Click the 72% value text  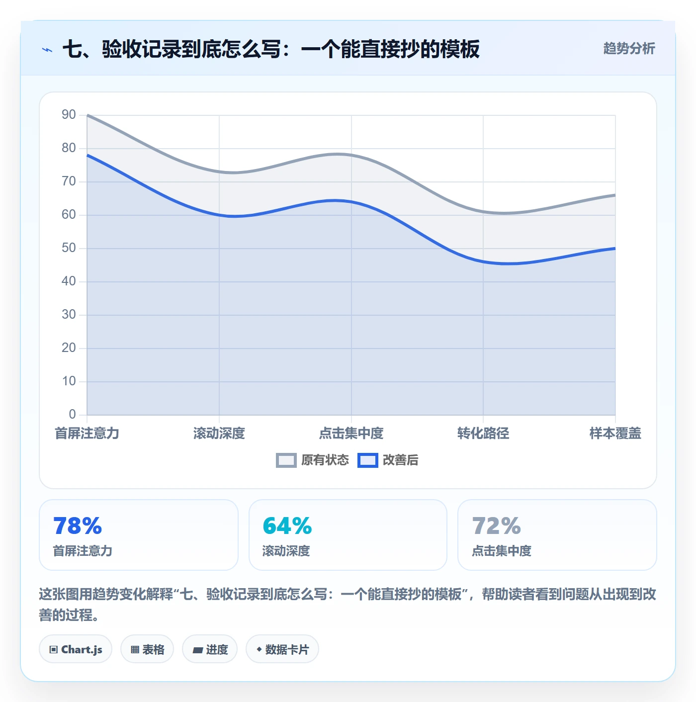click(497, 526)
